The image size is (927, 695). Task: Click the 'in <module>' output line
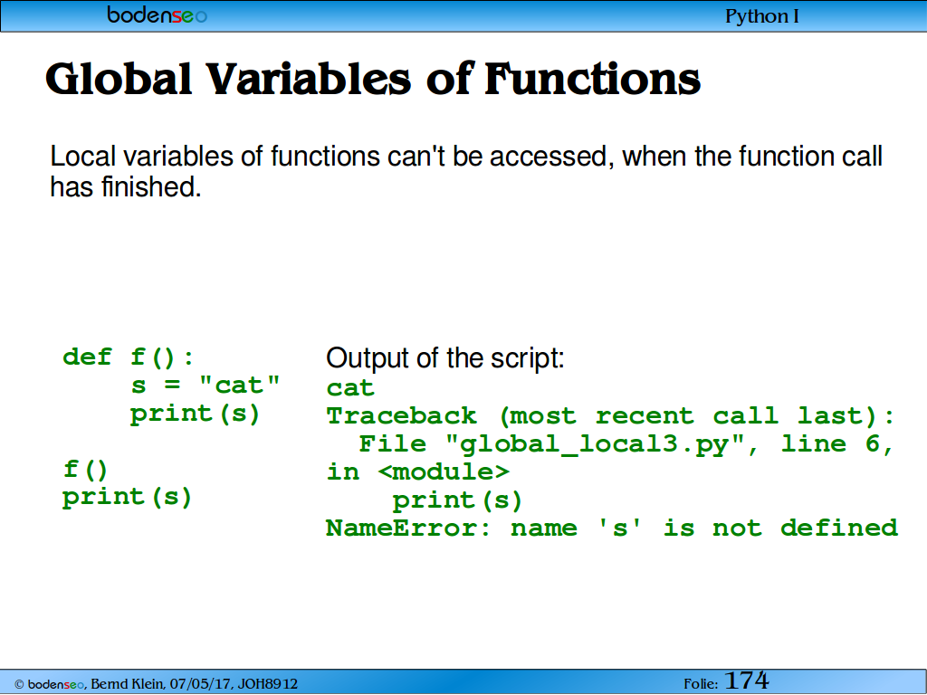[x=417, y=471]
